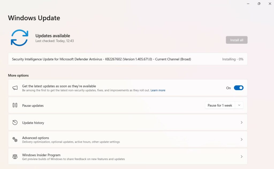Click the pause icon next to Pause updates
Image resolution: width=274 pixels, height=169 pixels.
15,105
